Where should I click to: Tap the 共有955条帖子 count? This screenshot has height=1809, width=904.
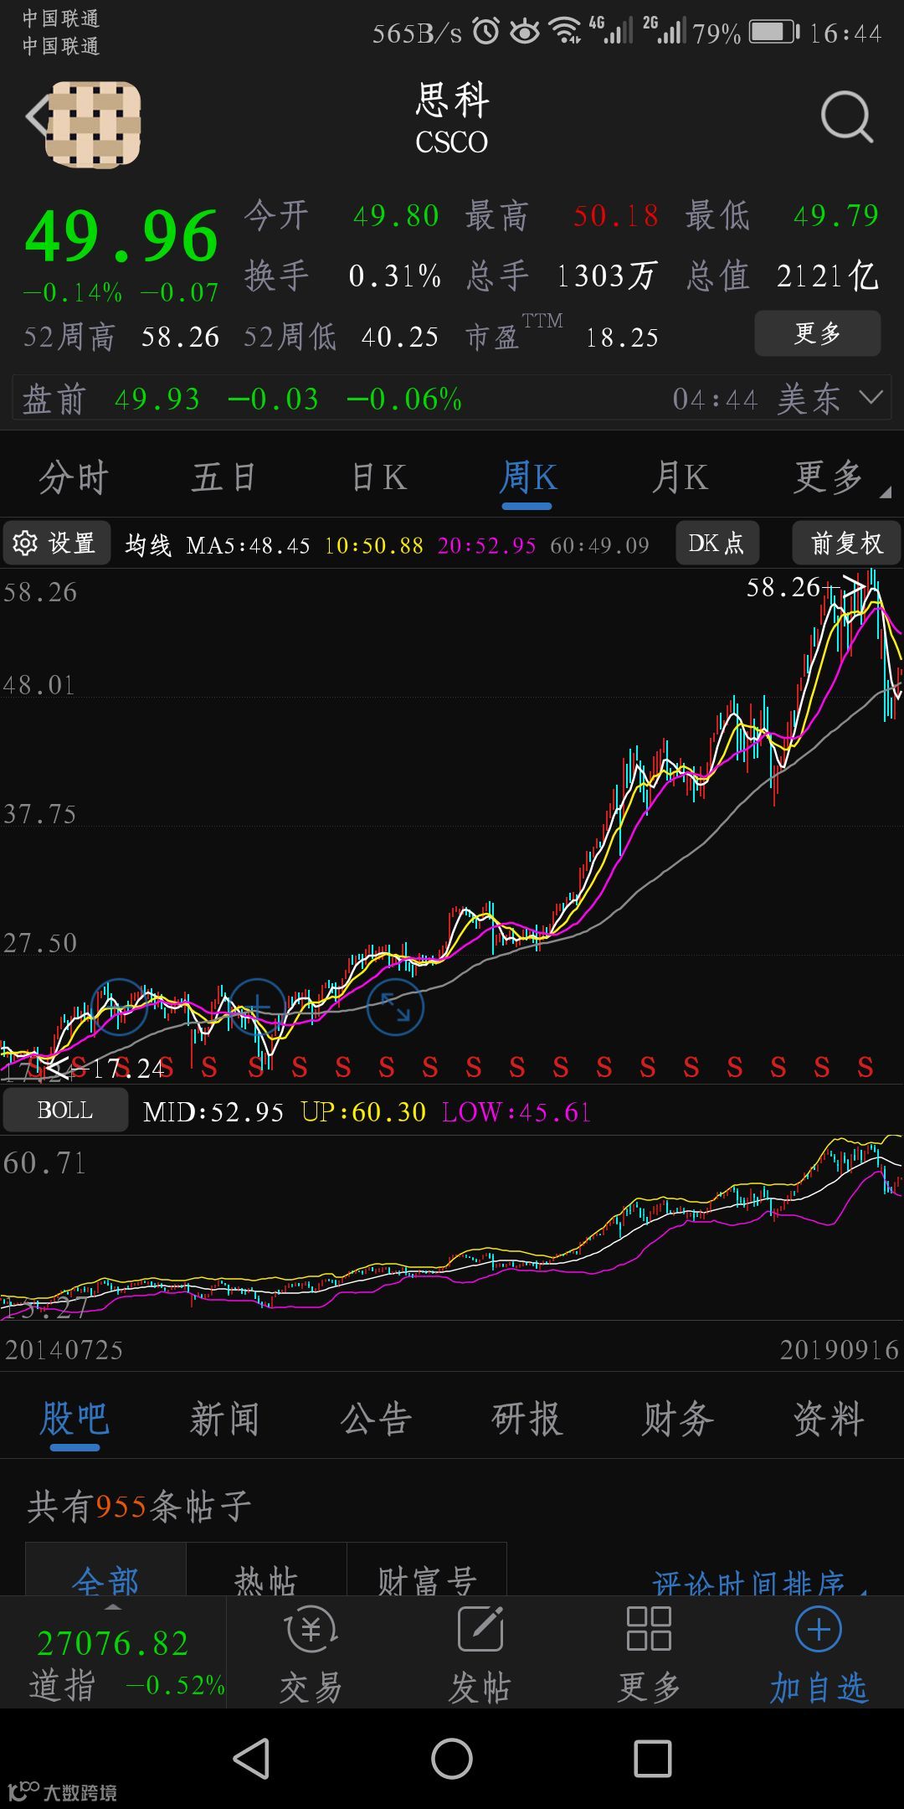(139, 1507)
